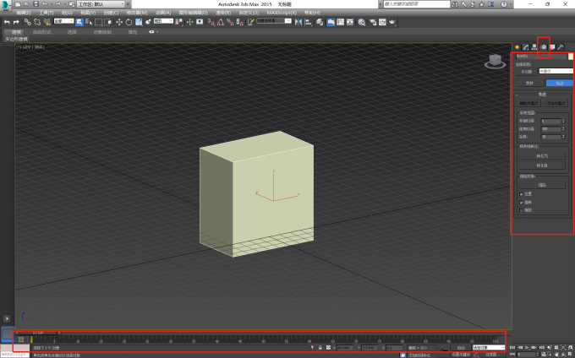The image size is (575, 358).
Task: Open the Schematic View
Action: pos(350,22)
